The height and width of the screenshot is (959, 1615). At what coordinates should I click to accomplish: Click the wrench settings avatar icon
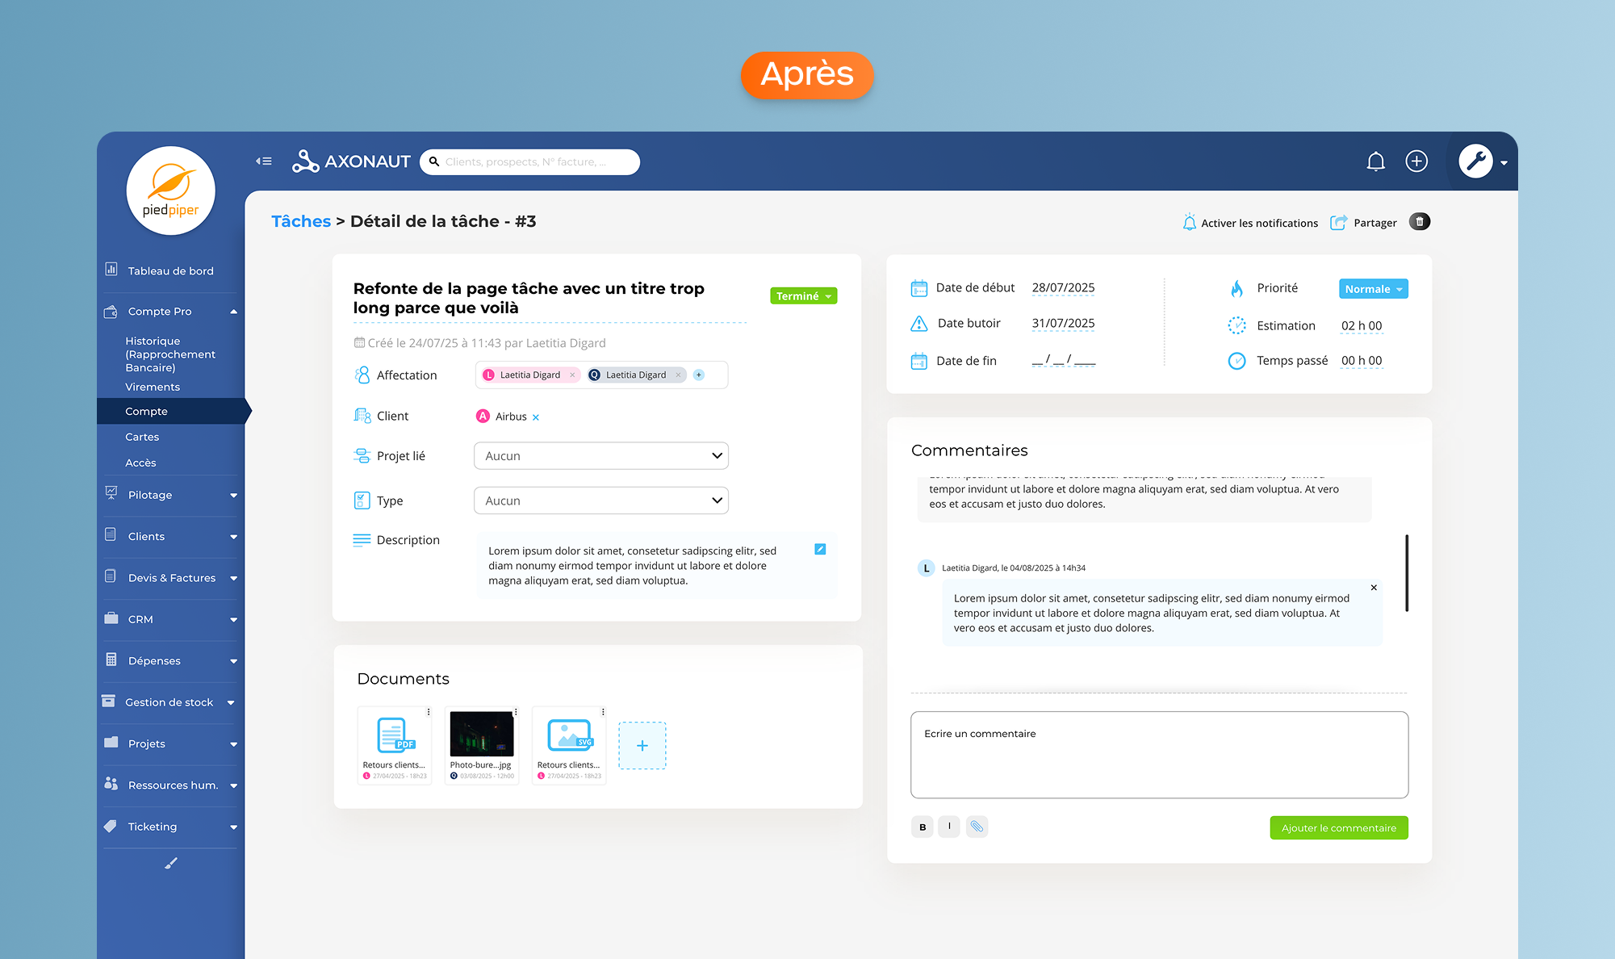[1475, 161]
